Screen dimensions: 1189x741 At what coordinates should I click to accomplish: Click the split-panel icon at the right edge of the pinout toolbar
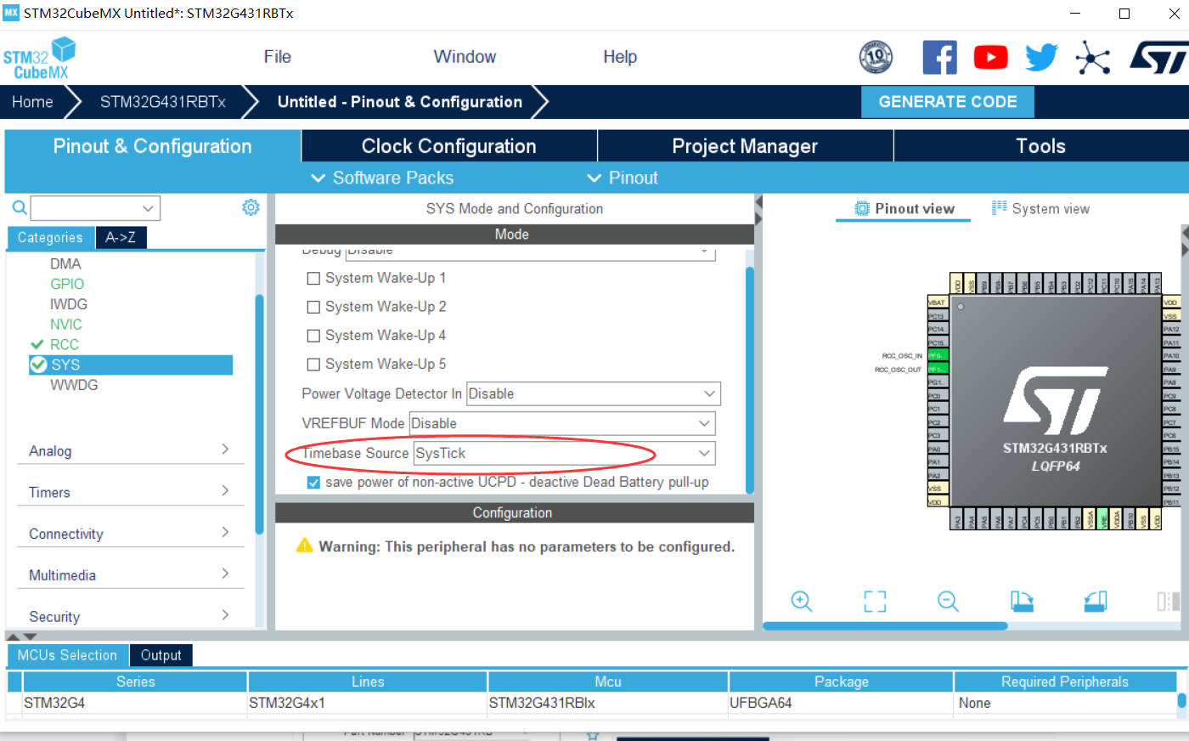[1168, 602]
